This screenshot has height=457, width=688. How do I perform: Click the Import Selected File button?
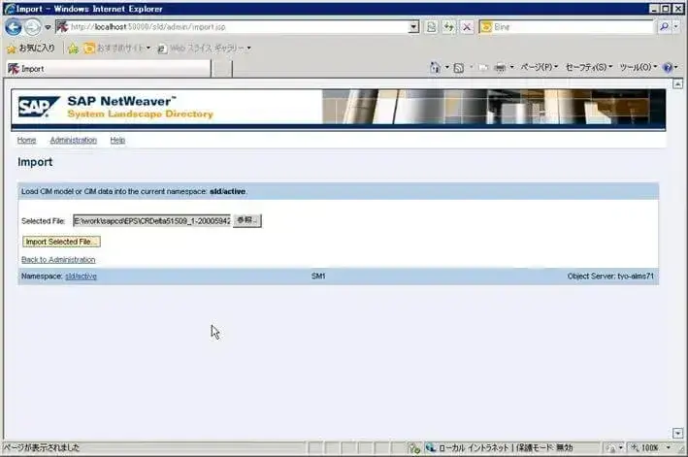click(61, 242)
